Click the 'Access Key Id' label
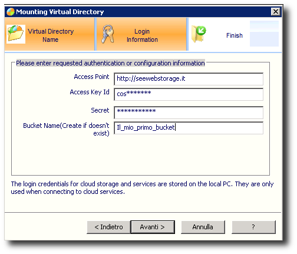Image resolution: width=297 pixels, height=254 pixels. pyautogui.click(x=90, y=92)
